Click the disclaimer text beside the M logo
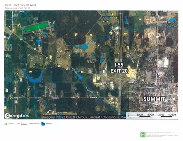 click(162, 135)
